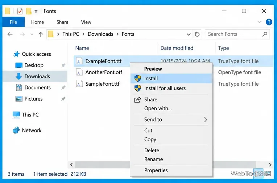Choose Open with... from context menu
Screen dimensions: 277x183
click(x=158, y=108)
